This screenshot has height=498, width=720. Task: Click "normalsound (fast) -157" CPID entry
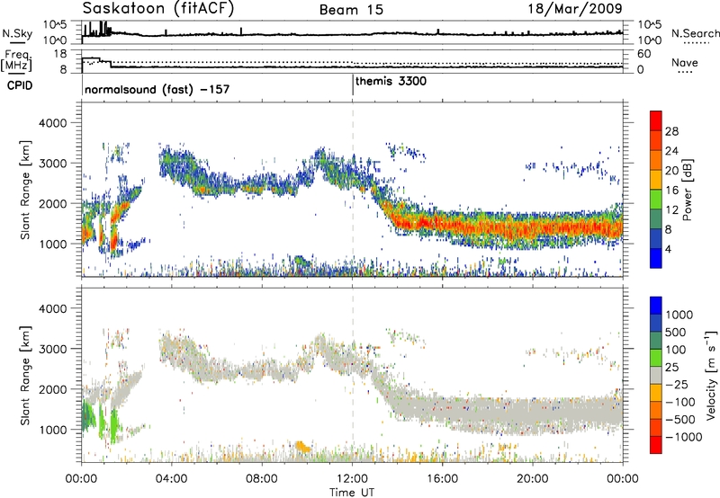click(157, 89)
